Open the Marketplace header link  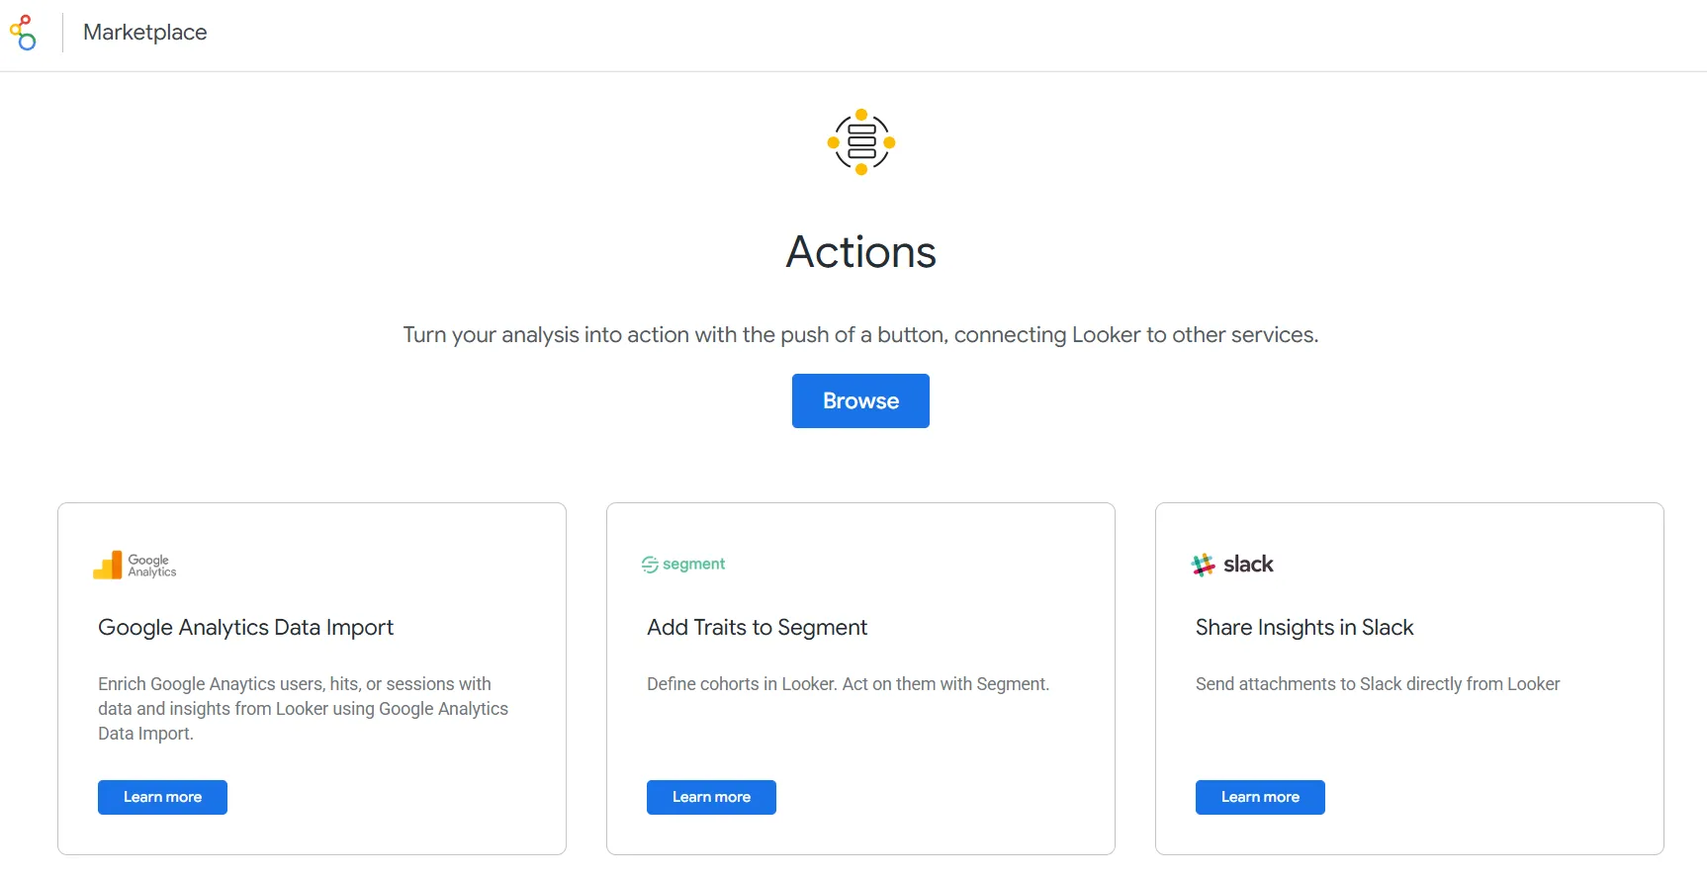click(145, 33)
